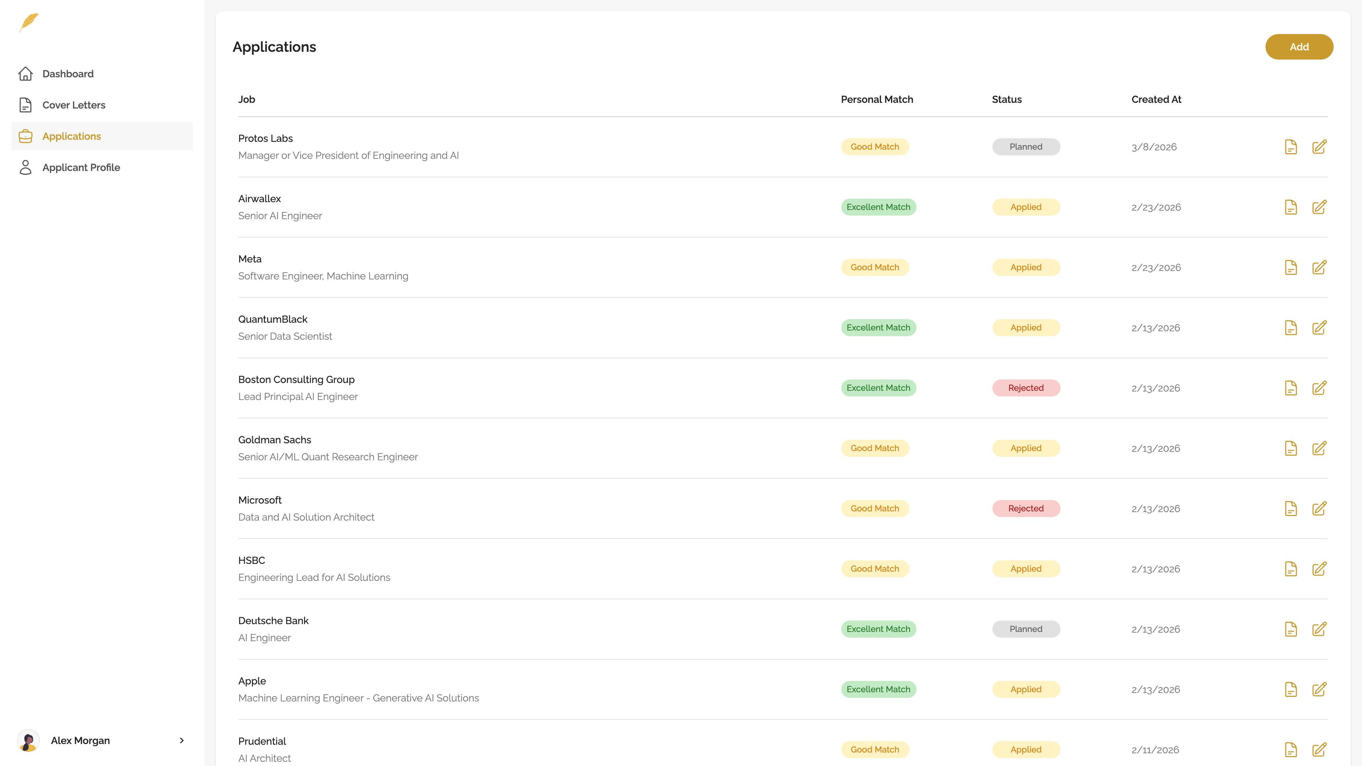This screenshot has width=1362, height=766.
Task: Open cover letter for Goldman Sachs
Action: [x=1291, y=448]
